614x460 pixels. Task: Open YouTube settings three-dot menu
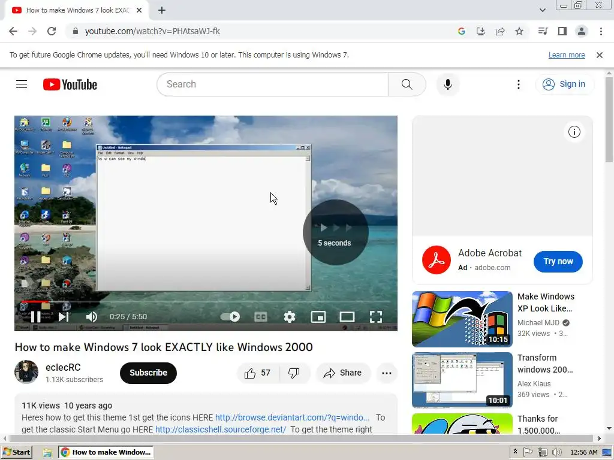point(519,84)
